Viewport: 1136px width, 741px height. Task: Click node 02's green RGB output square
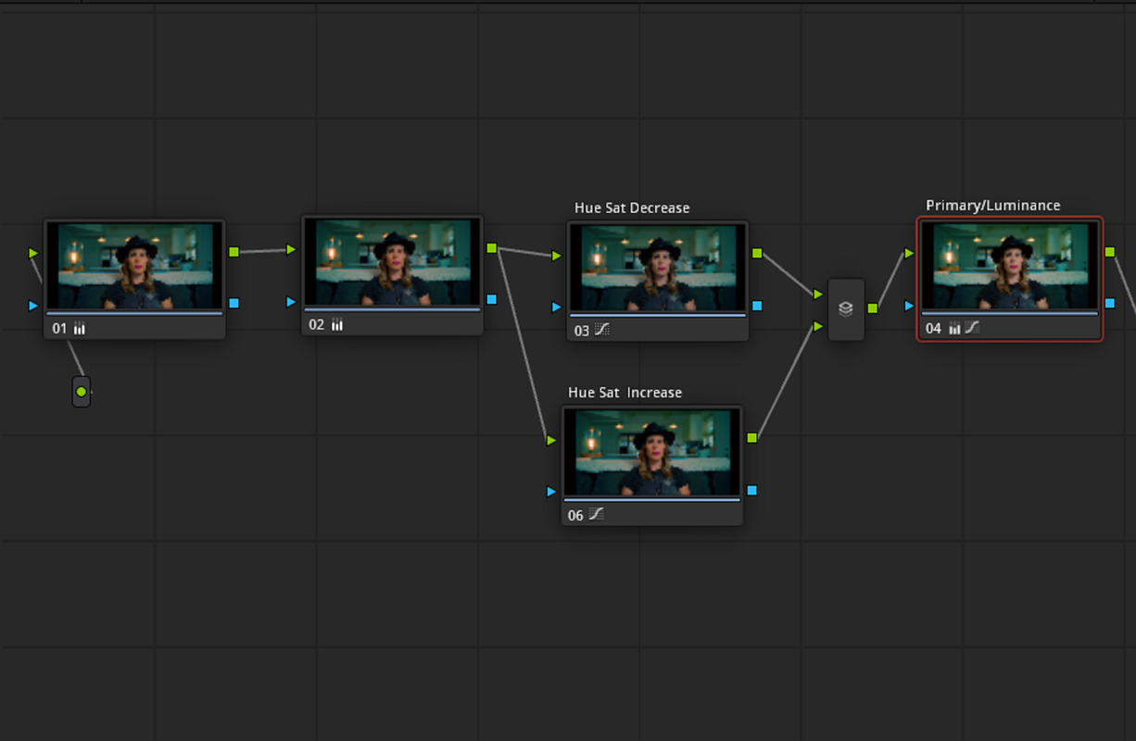(x=491, y=248)
